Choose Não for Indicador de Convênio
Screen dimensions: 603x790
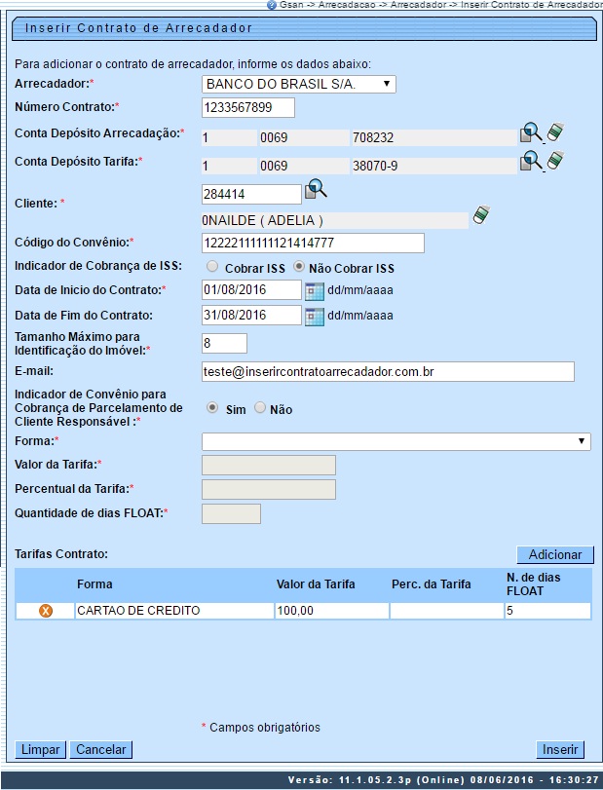click(260, 409)
